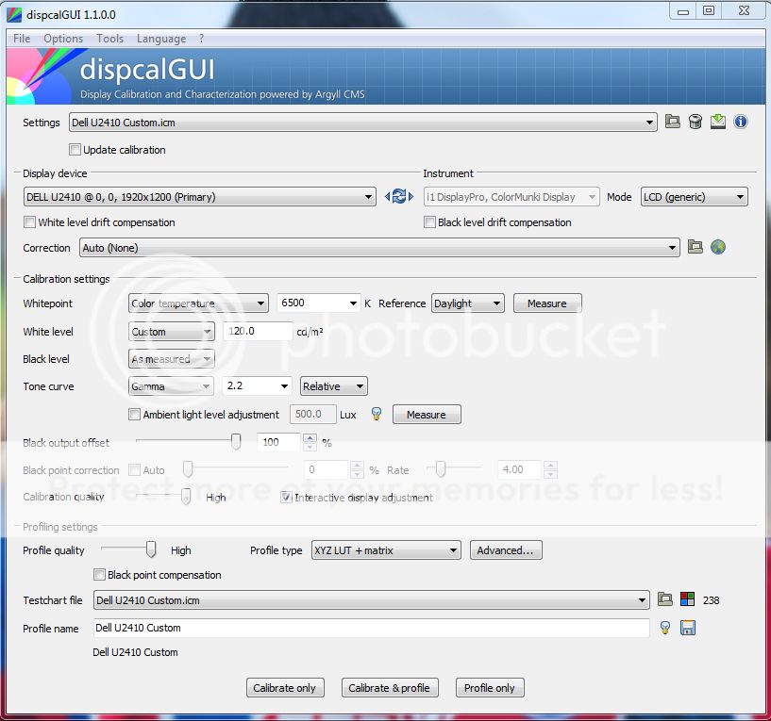Enable Ambient light level adjustment
The image size is (771, 721).
coord(134,414)
